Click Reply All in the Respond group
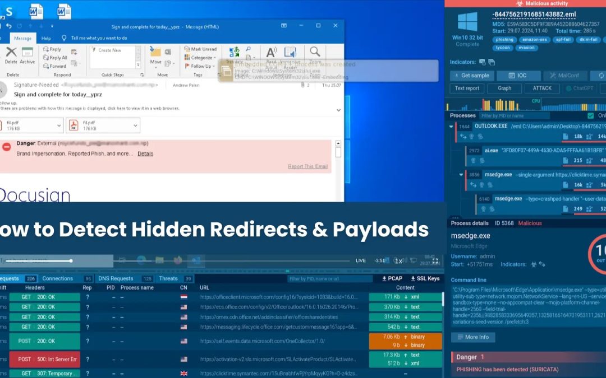Image resolution: width=606 pixels, height=378 pixels. pyautogui.click(x=55, y=58)
